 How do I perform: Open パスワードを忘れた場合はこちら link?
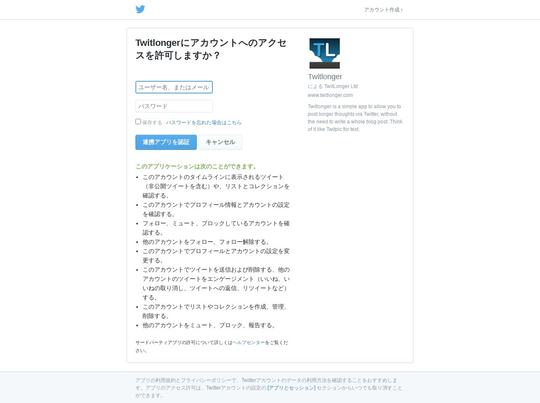click(204, 123)
